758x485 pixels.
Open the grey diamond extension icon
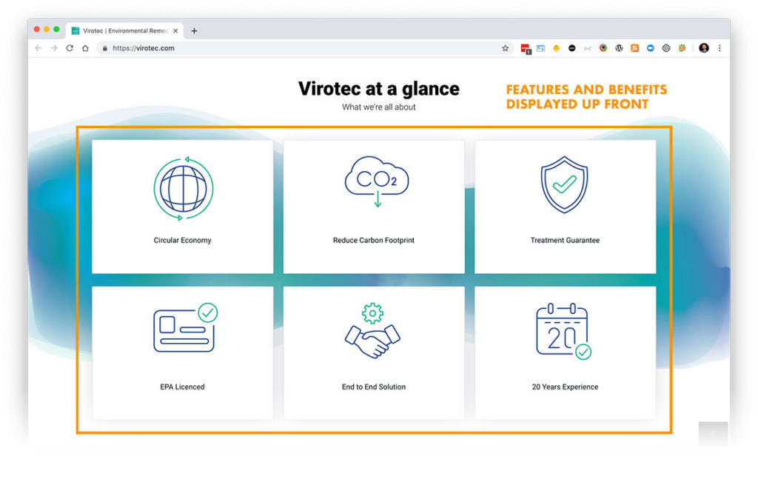tap(666, 48)
